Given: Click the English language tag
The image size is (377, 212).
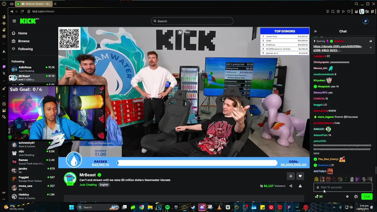Looking at the screenshot, I should 104,185.
